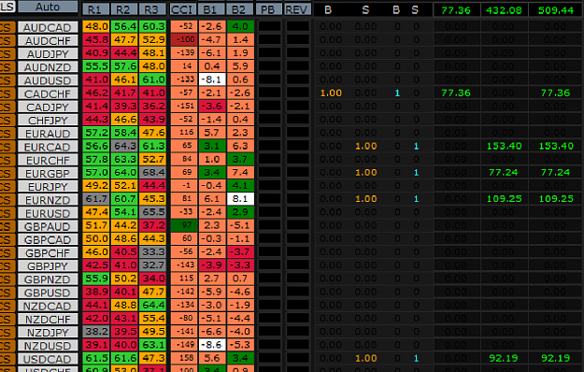The height and width of the screenshot is (372, 584).
Task: Click the sell profit 153.40 in EURCAD row
Action: (504, 146)
